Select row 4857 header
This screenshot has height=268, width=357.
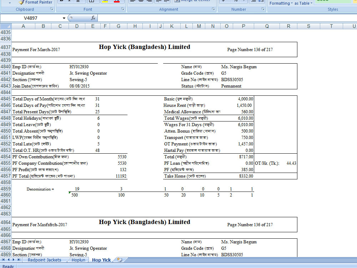coord(6,176)
